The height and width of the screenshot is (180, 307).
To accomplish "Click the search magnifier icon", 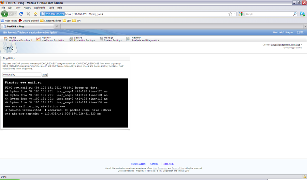I will tap(295, 14).
